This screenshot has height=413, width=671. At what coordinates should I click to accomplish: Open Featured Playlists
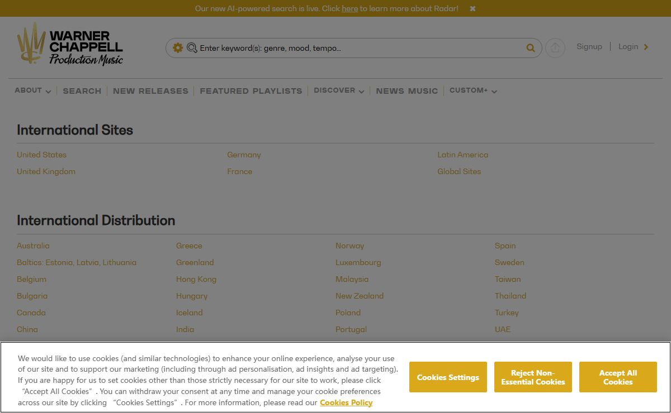tap(251, 91)
